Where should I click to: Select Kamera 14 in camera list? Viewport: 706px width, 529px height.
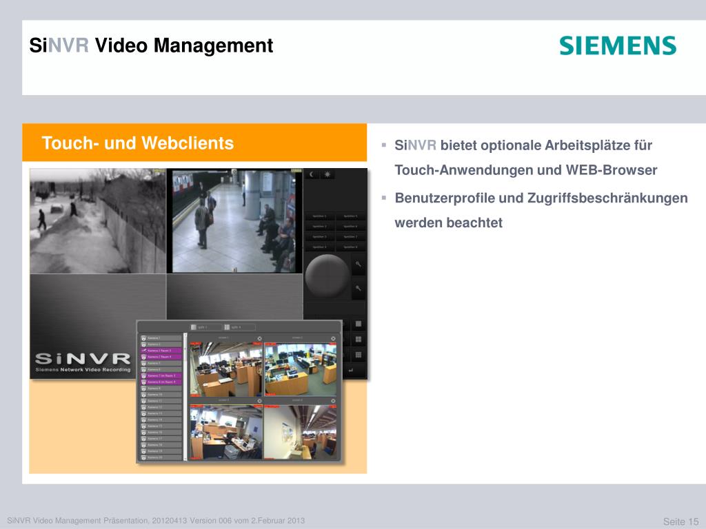(161, 419)
